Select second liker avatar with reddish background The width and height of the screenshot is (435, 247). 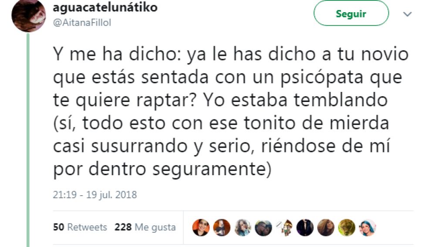point(222,227)
